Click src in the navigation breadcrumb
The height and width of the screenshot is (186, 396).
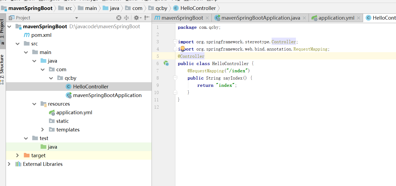65,8
